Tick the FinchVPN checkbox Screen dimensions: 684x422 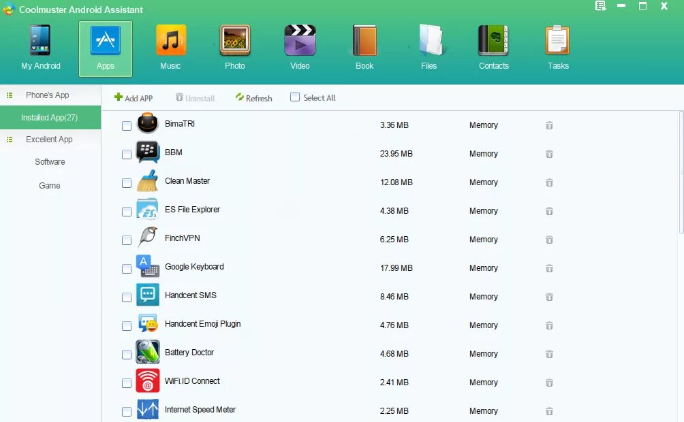(127, 240)
